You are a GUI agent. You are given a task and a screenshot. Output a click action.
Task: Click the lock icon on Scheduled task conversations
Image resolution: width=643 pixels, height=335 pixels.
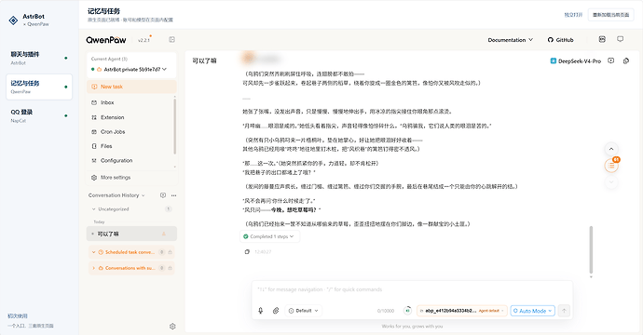tap(170, 252)
